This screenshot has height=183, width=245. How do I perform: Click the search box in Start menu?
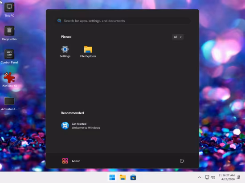123,21
